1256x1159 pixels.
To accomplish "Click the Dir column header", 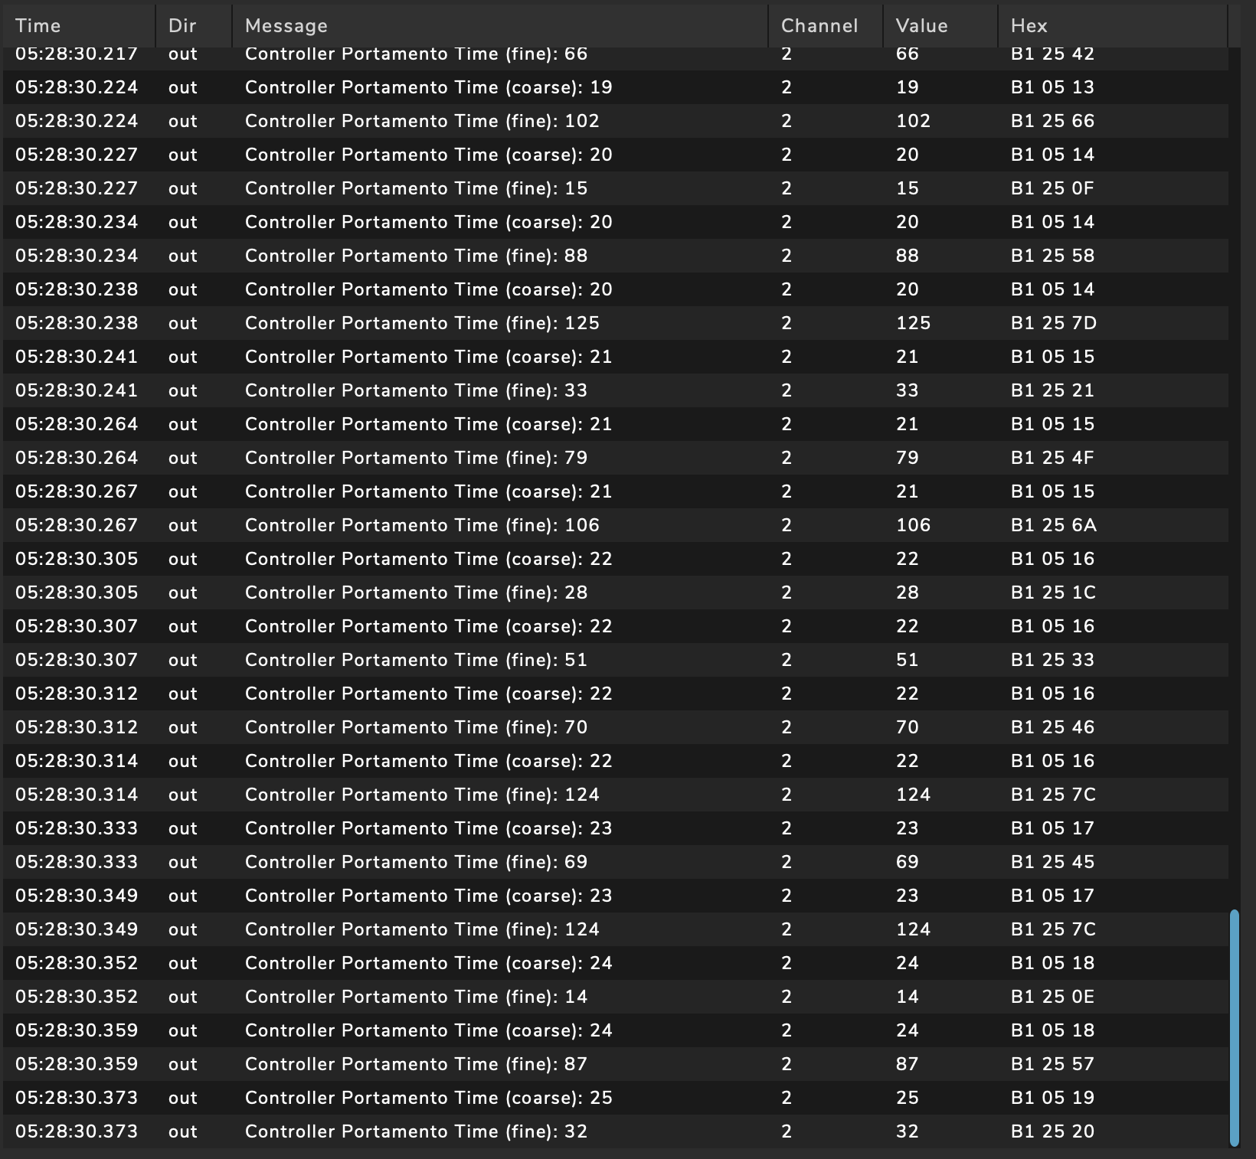I will pos(194,26).
